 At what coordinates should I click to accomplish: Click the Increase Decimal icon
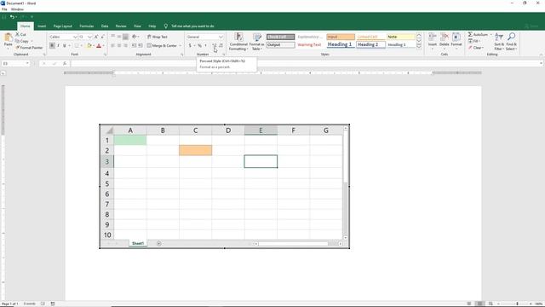pyautogui.click(x=214, y=45)
